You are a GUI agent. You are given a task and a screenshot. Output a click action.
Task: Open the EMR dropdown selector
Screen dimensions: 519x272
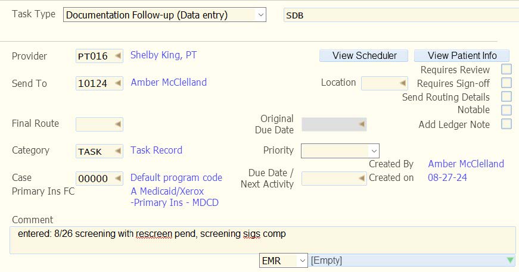click(302, 261)
